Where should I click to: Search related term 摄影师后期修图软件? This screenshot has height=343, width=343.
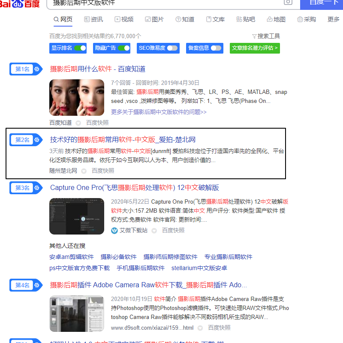[170, 257]
